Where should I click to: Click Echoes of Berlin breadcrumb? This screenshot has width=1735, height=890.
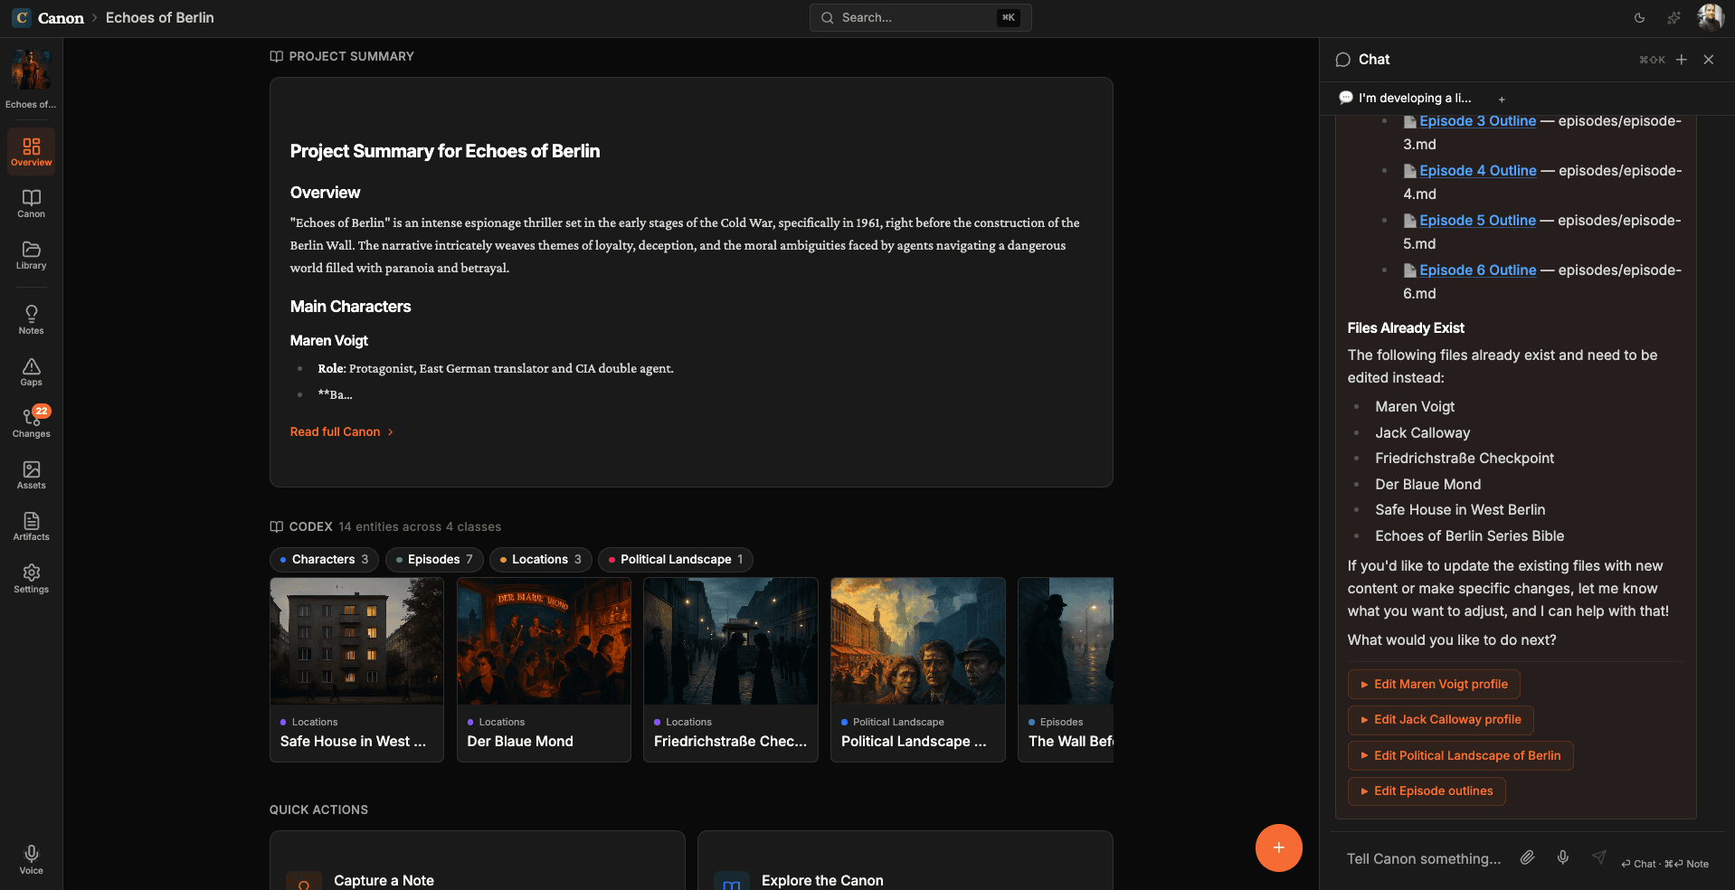160,18
